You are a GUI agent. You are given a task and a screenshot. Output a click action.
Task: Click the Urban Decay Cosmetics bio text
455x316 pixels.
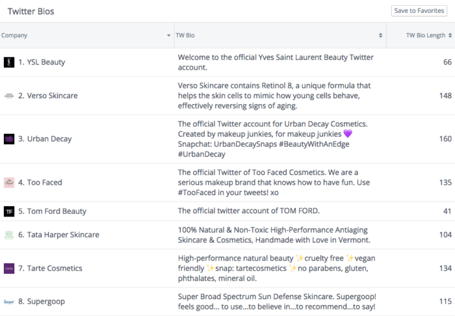click(273, 139)
